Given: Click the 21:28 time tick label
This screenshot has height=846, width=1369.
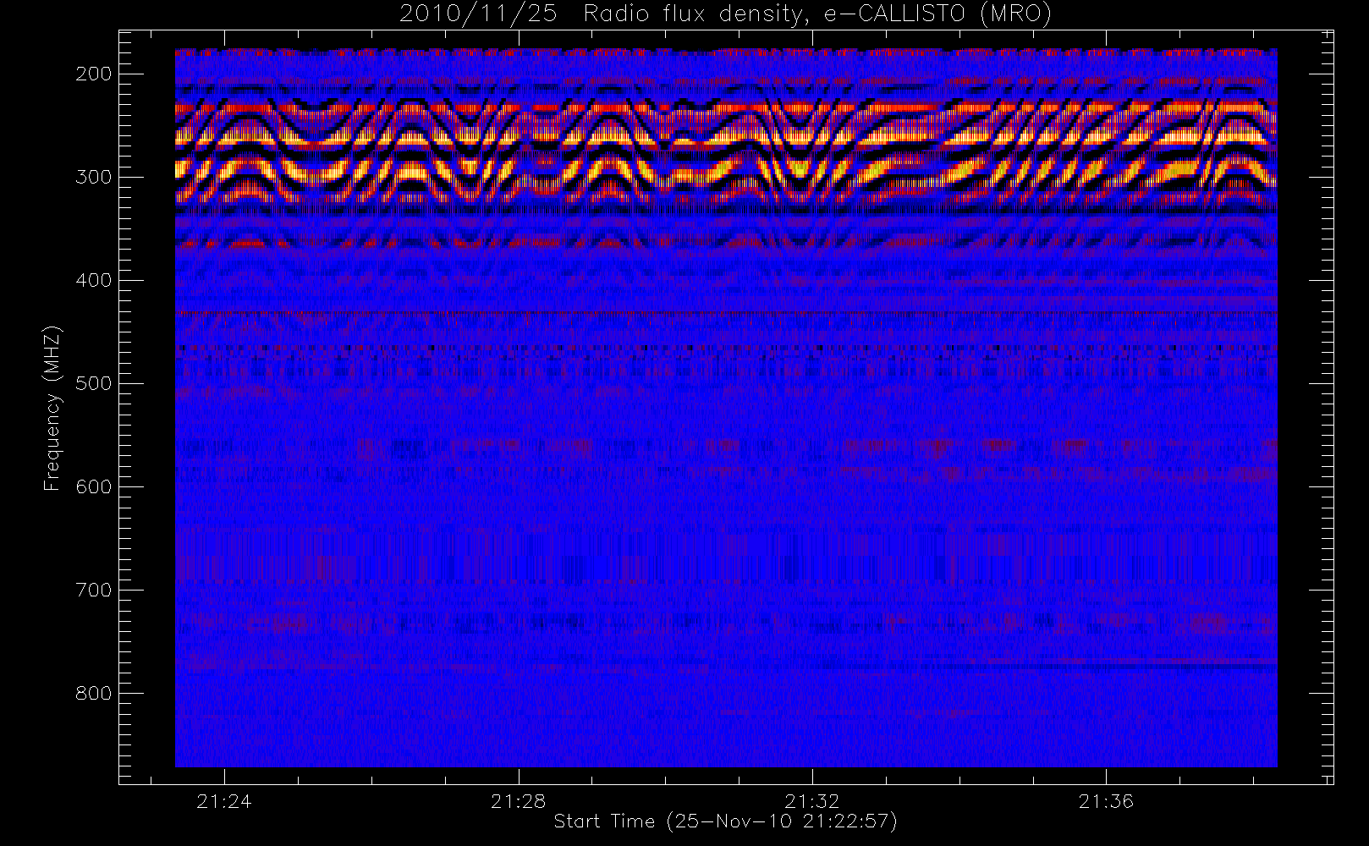Looking at the screenshot, I should [x=519, y=801].
